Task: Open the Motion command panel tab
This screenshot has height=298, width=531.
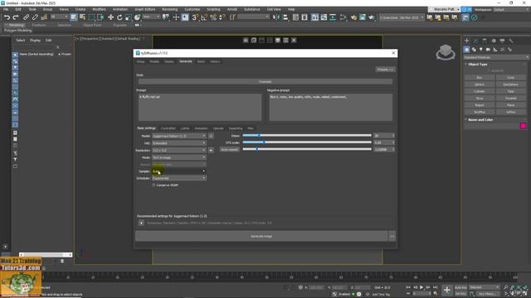Action: tap(494, 41)
